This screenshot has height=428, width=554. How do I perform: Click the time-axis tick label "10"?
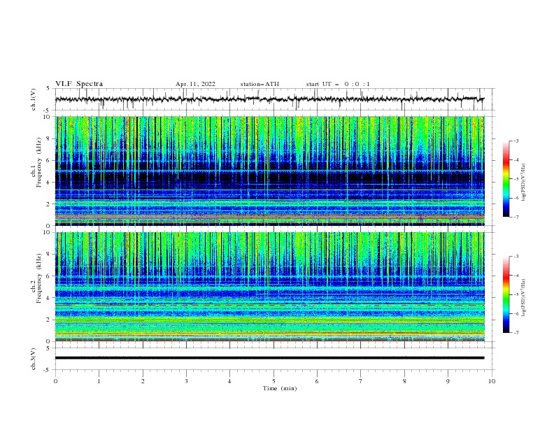click(x=492, y=381)
